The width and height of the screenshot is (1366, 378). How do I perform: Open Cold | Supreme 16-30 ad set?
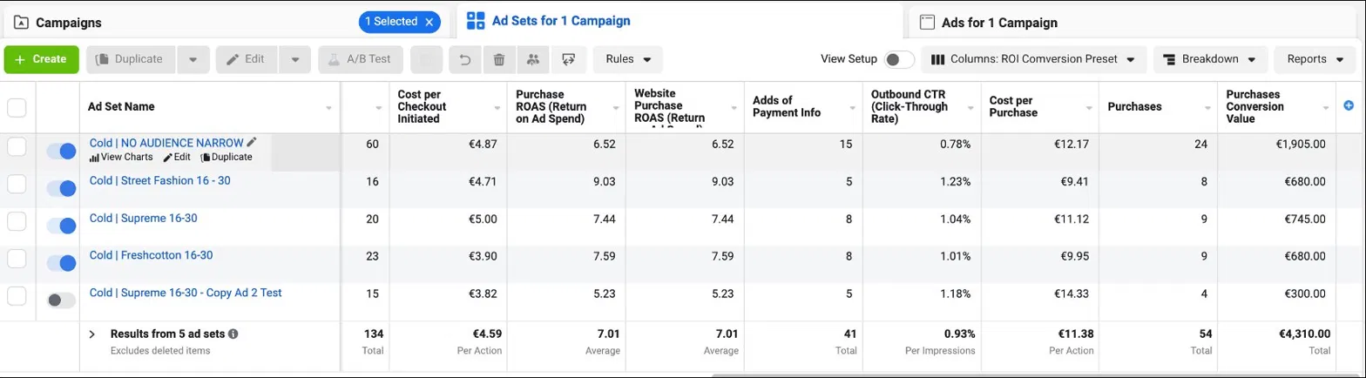click(x=143, y=218)
